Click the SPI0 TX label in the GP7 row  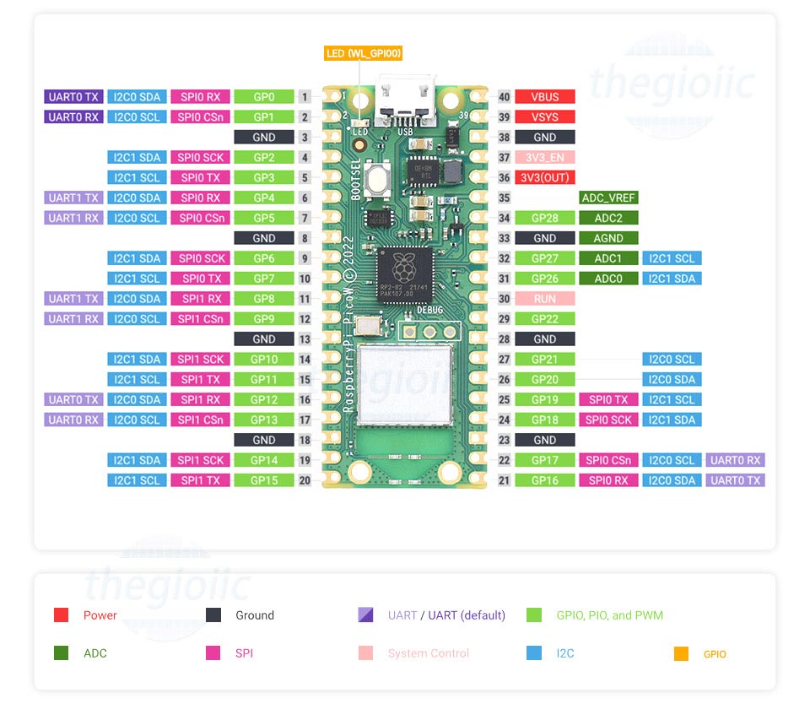[x=201, y=278]
